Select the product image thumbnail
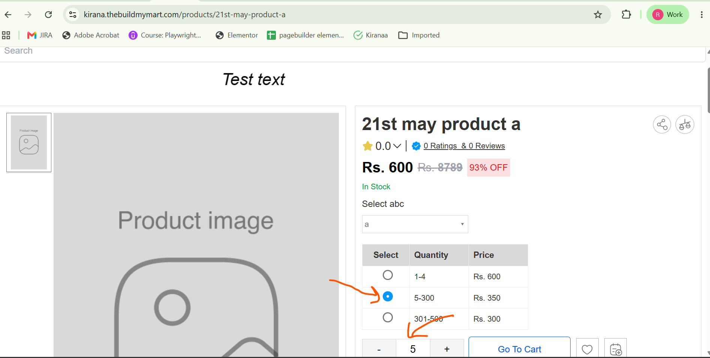Viewport: 710px width, 358px height. point(29,142)
